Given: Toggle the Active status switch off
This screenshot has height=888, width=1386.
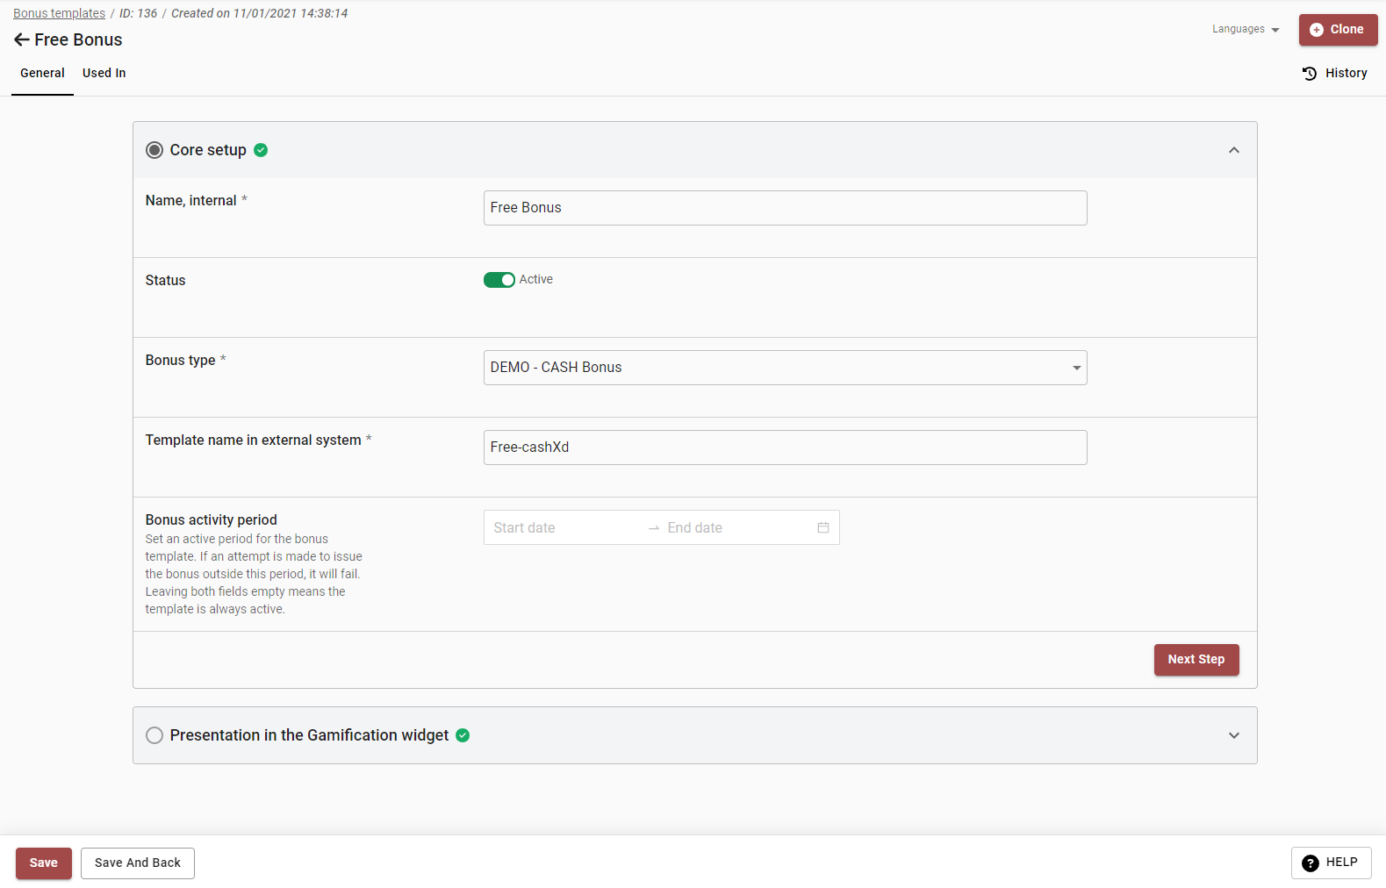Looking at the screenshot, I should (499, 280).
